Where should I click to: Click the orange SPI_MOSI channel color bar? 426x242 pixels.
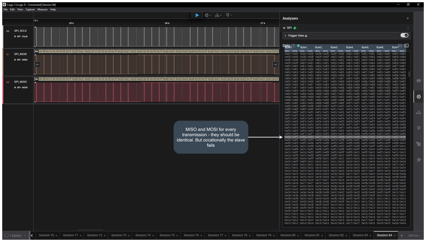(3, 62)
